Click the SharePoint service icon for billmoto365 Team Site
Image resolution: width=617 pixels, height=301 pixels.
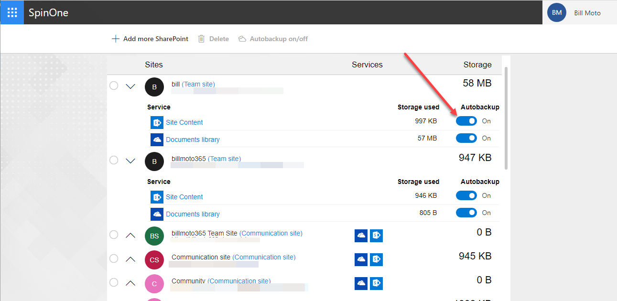pyautogui.click(x=377, y=236)
